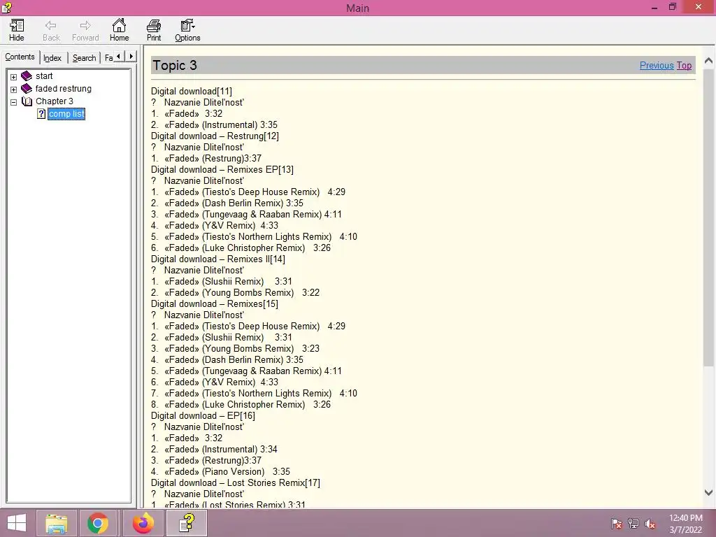The width and height of the screenshot is (716, 537).
Task: Expand the start tree node
Action: (x=14, y=77)
